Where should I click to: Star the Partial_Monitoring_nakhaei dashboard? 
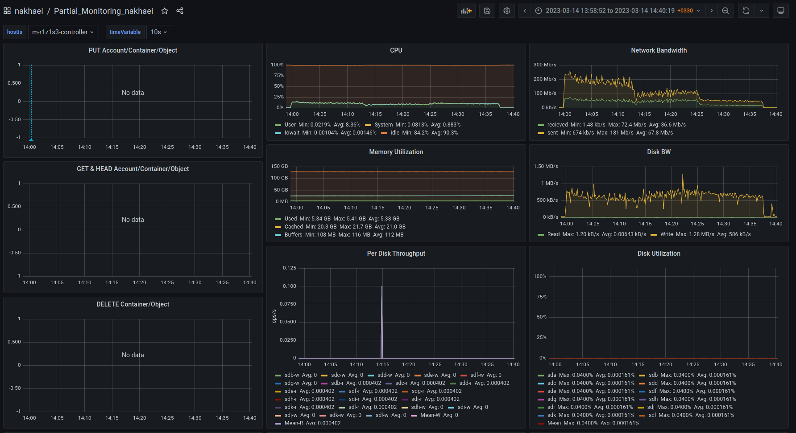point(165,11)
